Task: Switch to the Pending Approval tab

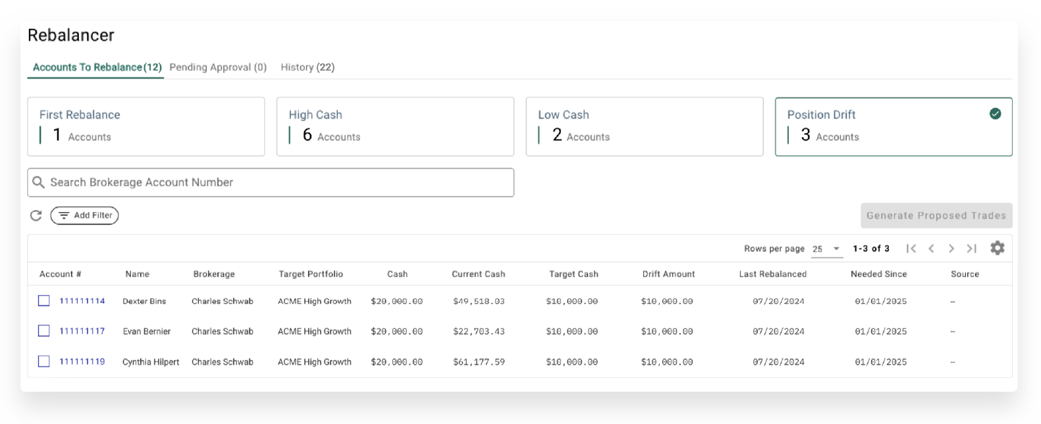Action: pos(218,67)
